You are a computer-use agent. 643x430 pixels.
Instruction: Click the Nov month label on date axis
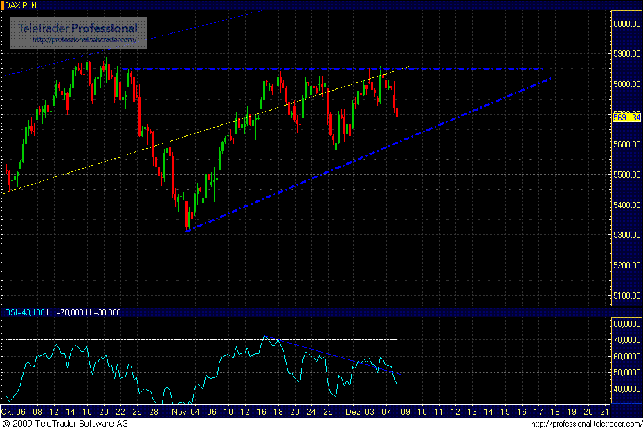[x=180, y=412]
